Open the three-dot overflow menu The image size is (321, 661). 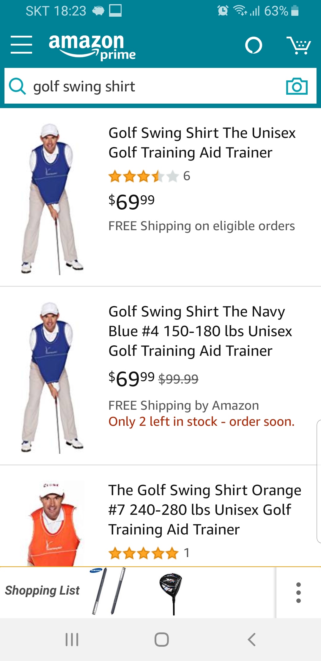298,593
